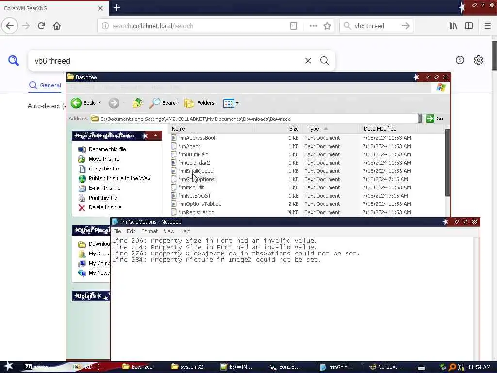The image size is (497, 373).
Task: Select frmEmailQueue file
Action: [x=196, y=171]
